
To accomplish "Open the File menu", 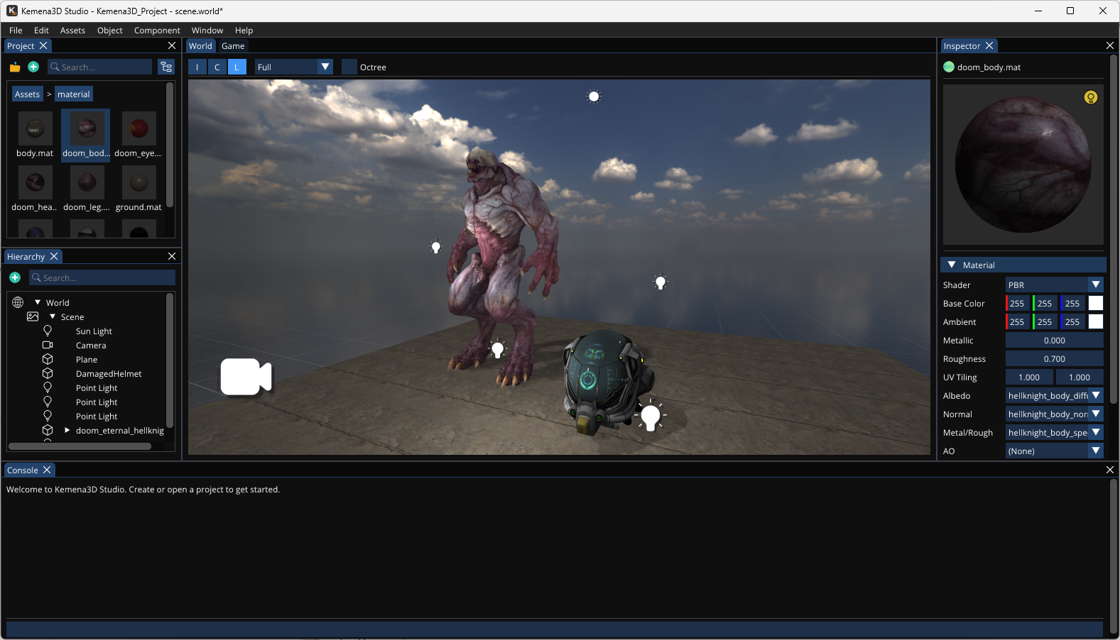I will [x=16, y=31].
